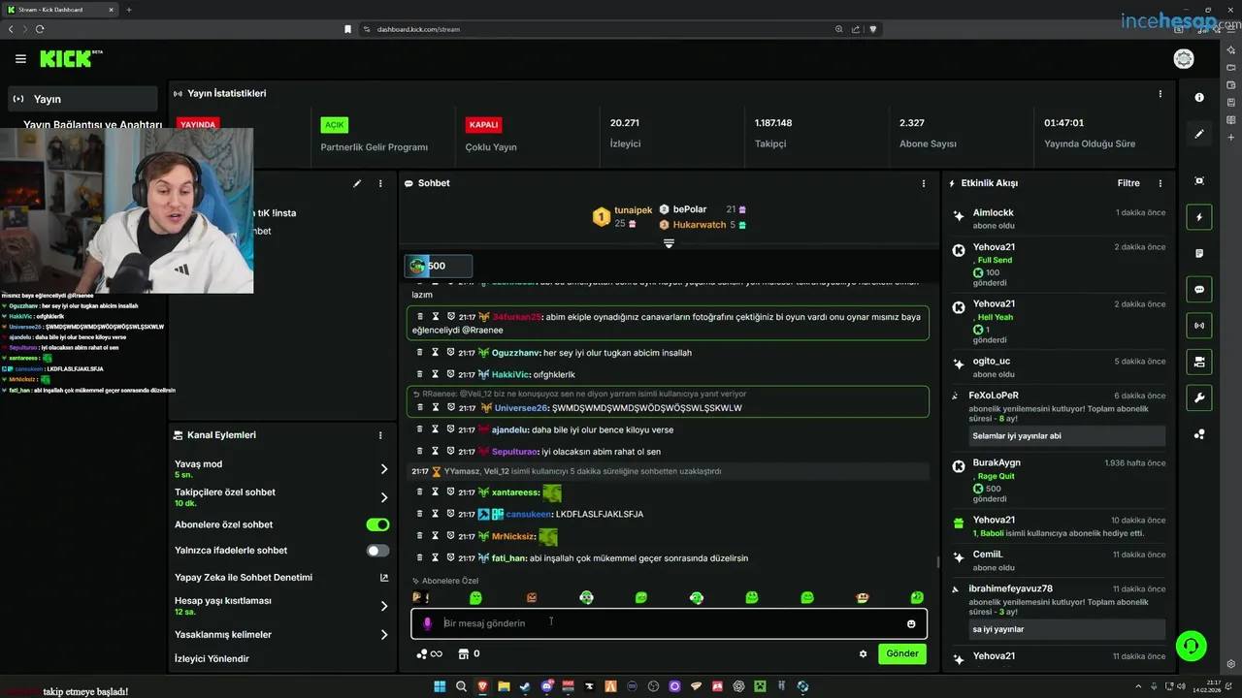The width and height of the screenshot is (1242, 698).
Task: Reload the browser page
Action: click(x=40, y=29)
